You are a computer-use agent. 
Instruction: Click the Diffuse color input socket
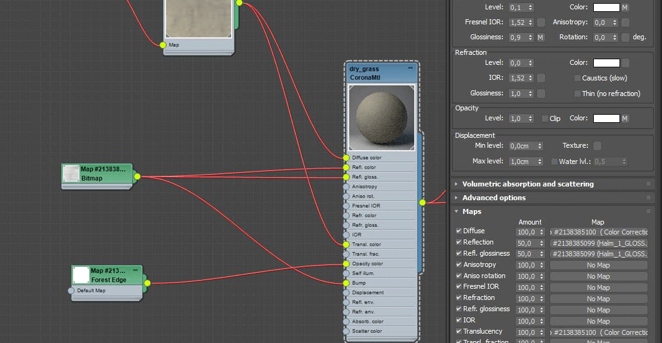(x=346, y=158)
